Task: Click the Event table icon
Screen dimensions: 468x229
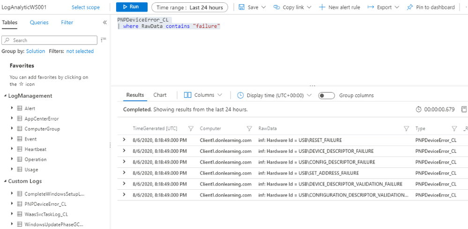Action: pos(20,139)
